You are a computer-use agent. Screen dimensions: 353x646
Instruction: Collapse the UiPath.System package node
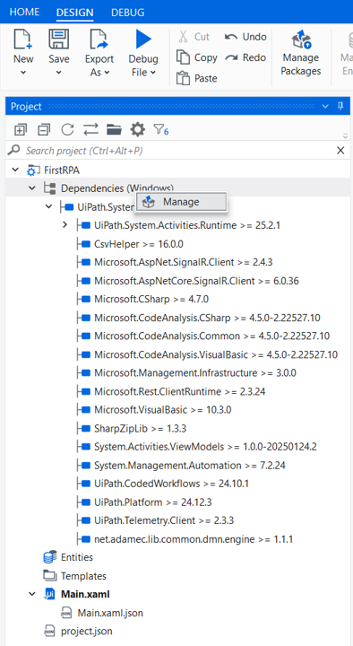coord(48,207)
